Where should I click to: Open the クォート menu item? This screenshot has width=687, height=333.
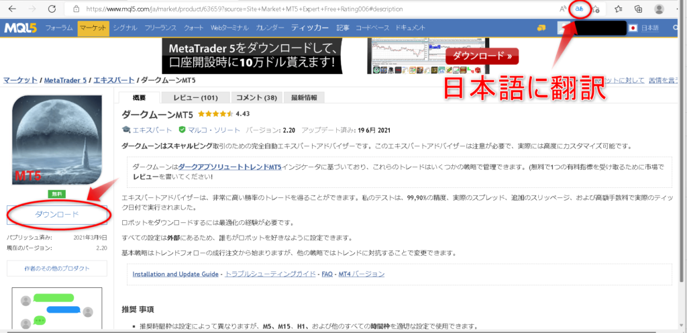click(193, 28)
